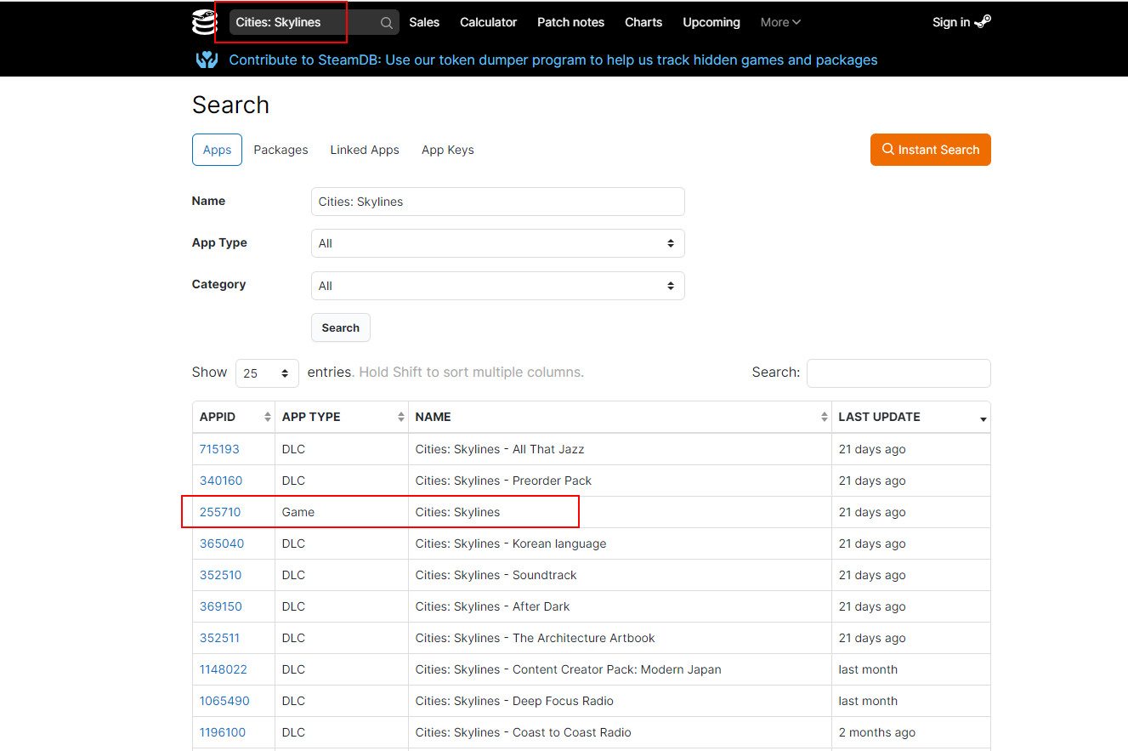The height and width of the screenshot is (751, 1128).
Task: Open the Calculator page
Action: [x=489, y=22]
